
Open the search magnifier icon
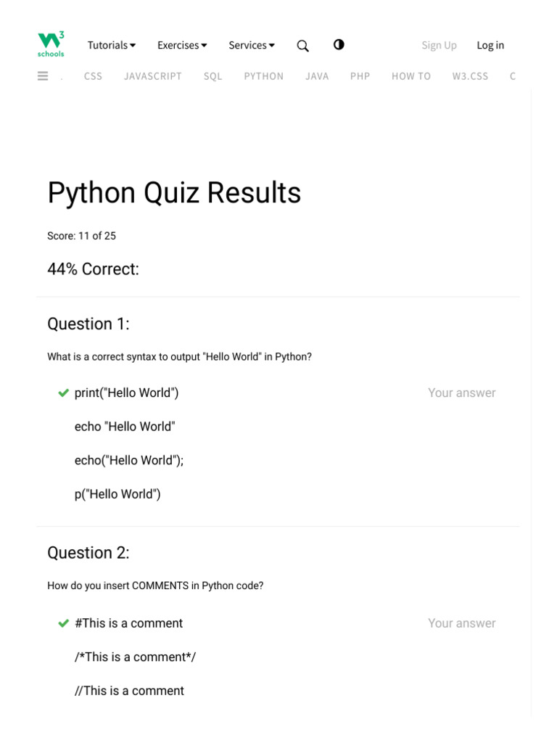pyautogui.click(x=303, y=46)
